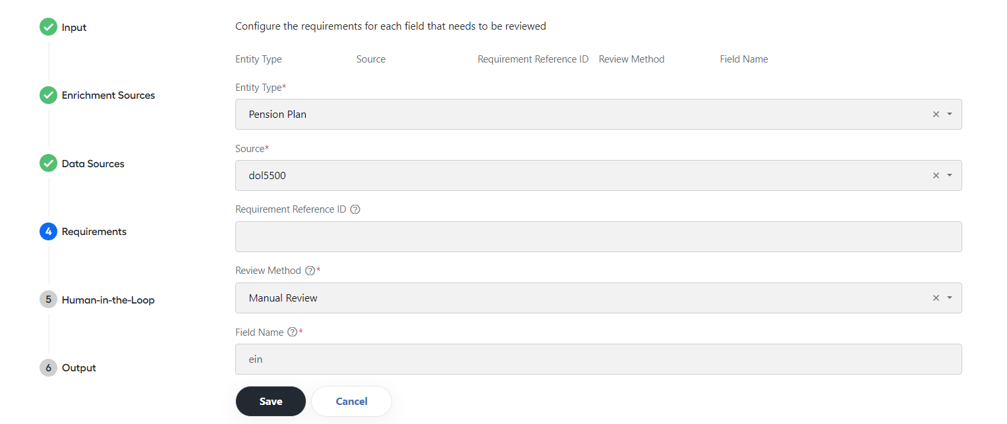1007x424 pixels.
Task: Clear the Pension Plan entity type selection
Action: [936, 115]
